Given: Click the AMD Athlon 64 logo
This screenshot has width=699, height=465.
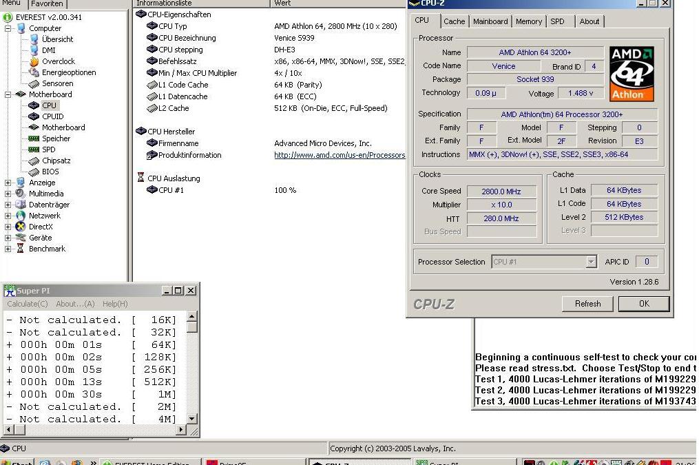Looking at the screenshot, I should pyautogui.click(x=632, y=74).
